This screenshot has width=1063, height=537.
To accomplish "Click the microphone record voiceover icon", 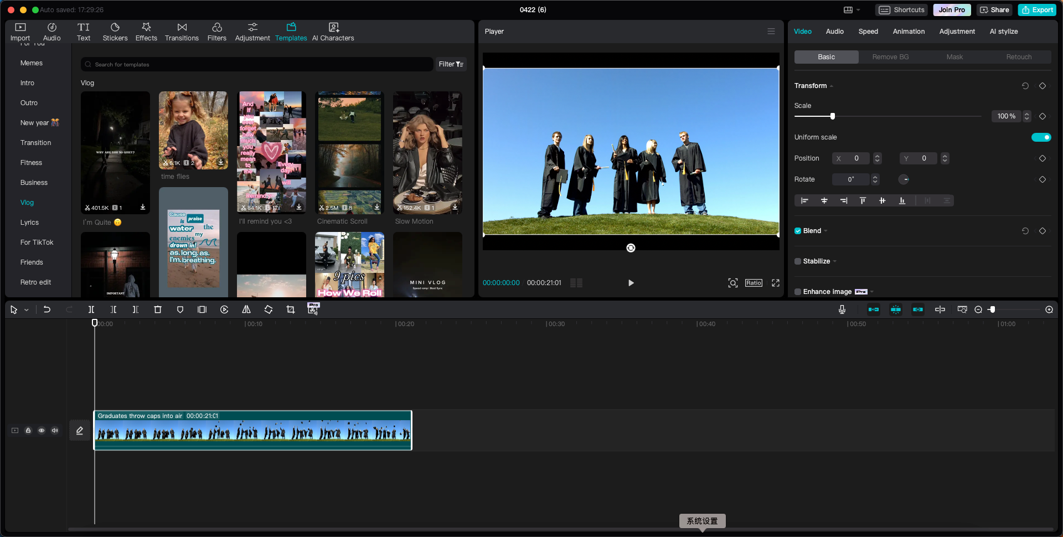I will point(842,309).
